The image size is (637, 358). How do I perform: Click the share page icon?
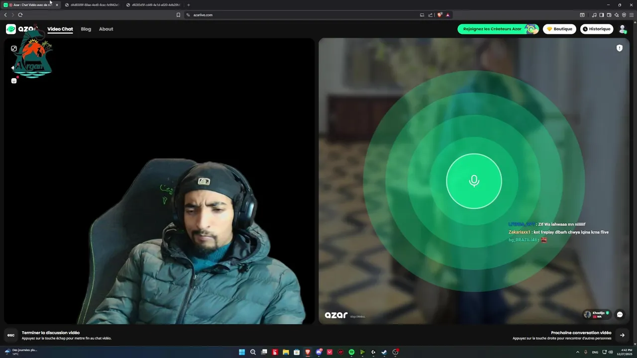(x=430, y=15)
